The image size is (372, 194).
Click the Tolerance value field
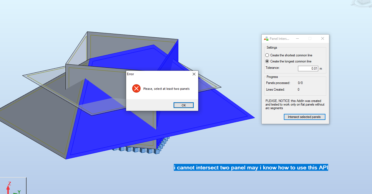(x=308, y=68)
